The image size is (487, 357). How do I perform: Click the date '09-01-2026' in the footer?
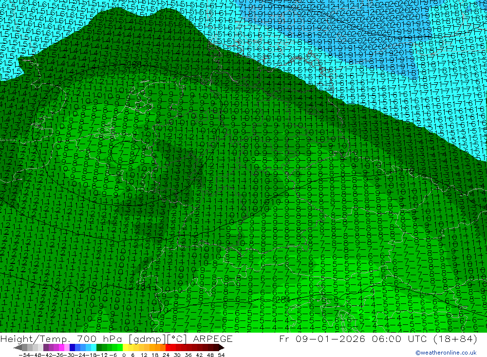(330, 338)
